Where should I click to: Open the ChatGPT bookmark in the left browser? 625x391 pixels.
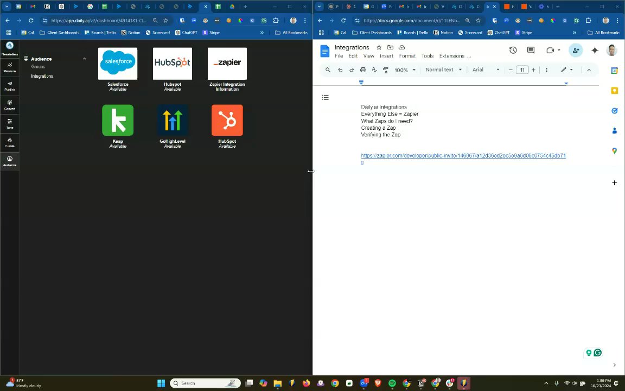coord(186,33)
